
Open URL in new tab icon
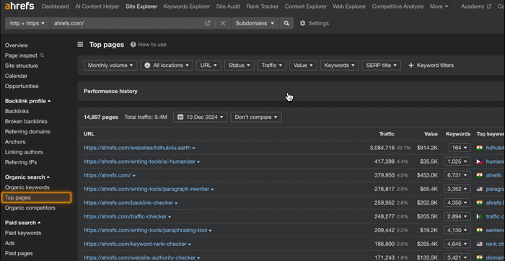point(208,23)
